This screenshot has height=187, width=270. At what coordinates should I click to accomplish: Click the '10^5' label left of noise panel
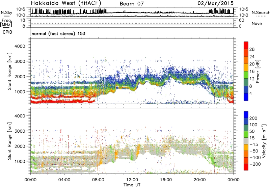coord(21,9)
